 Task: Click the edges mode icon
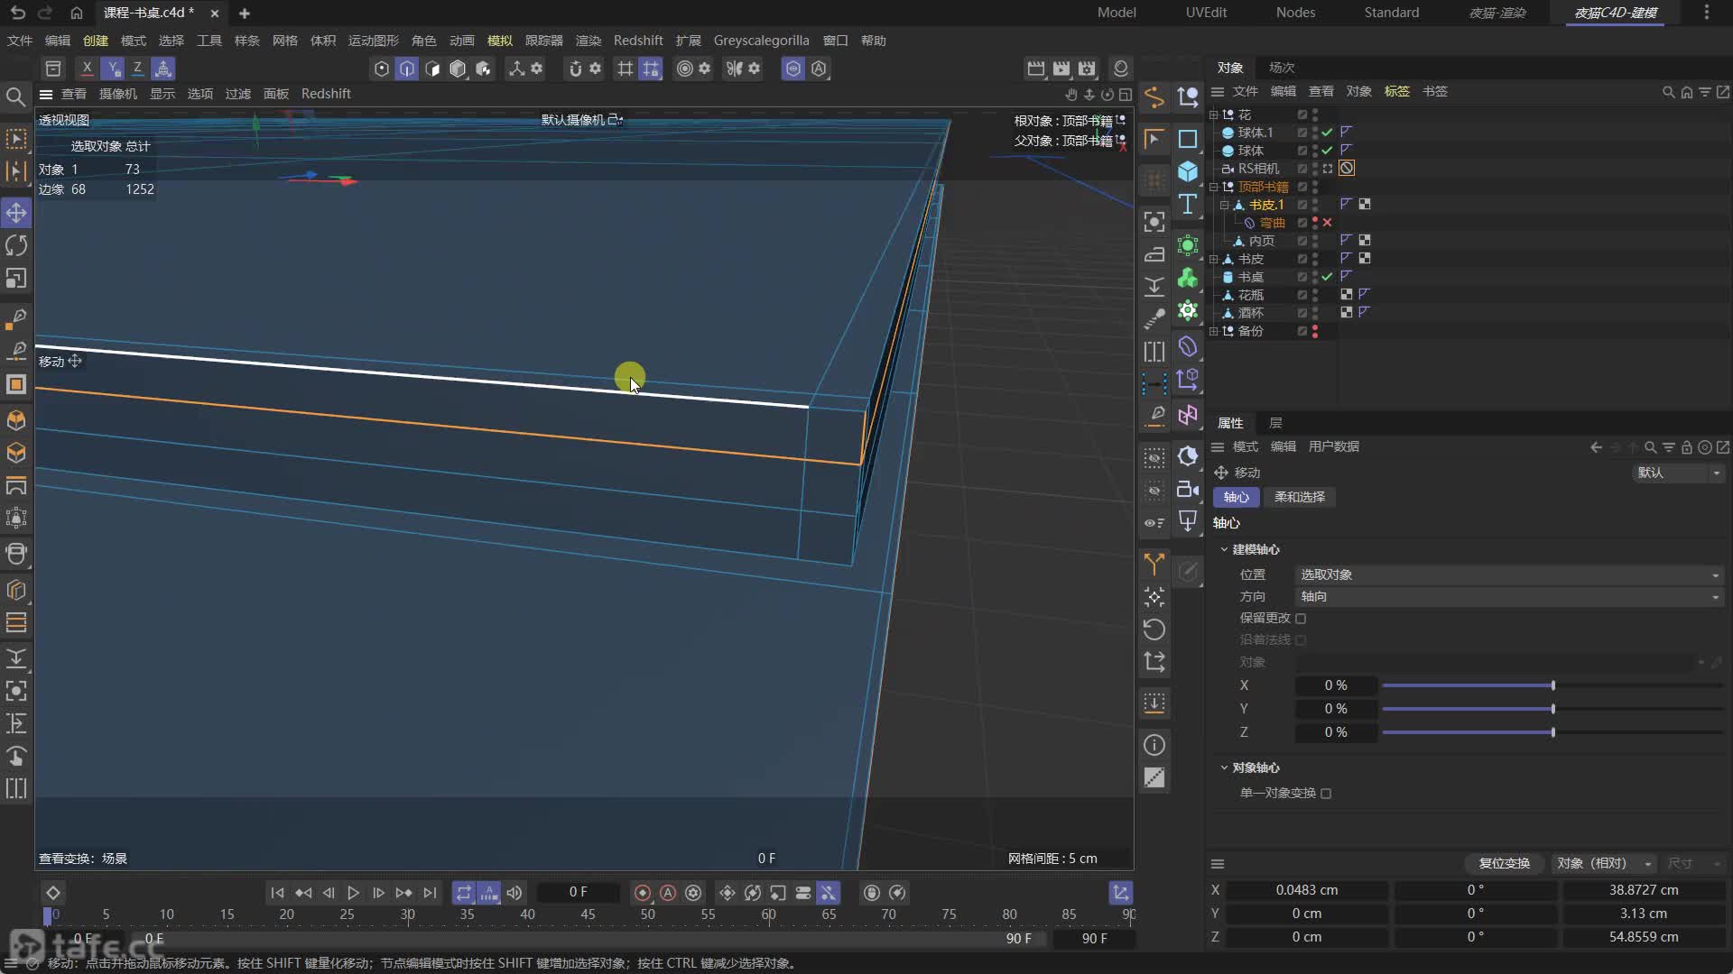(407, 69)
